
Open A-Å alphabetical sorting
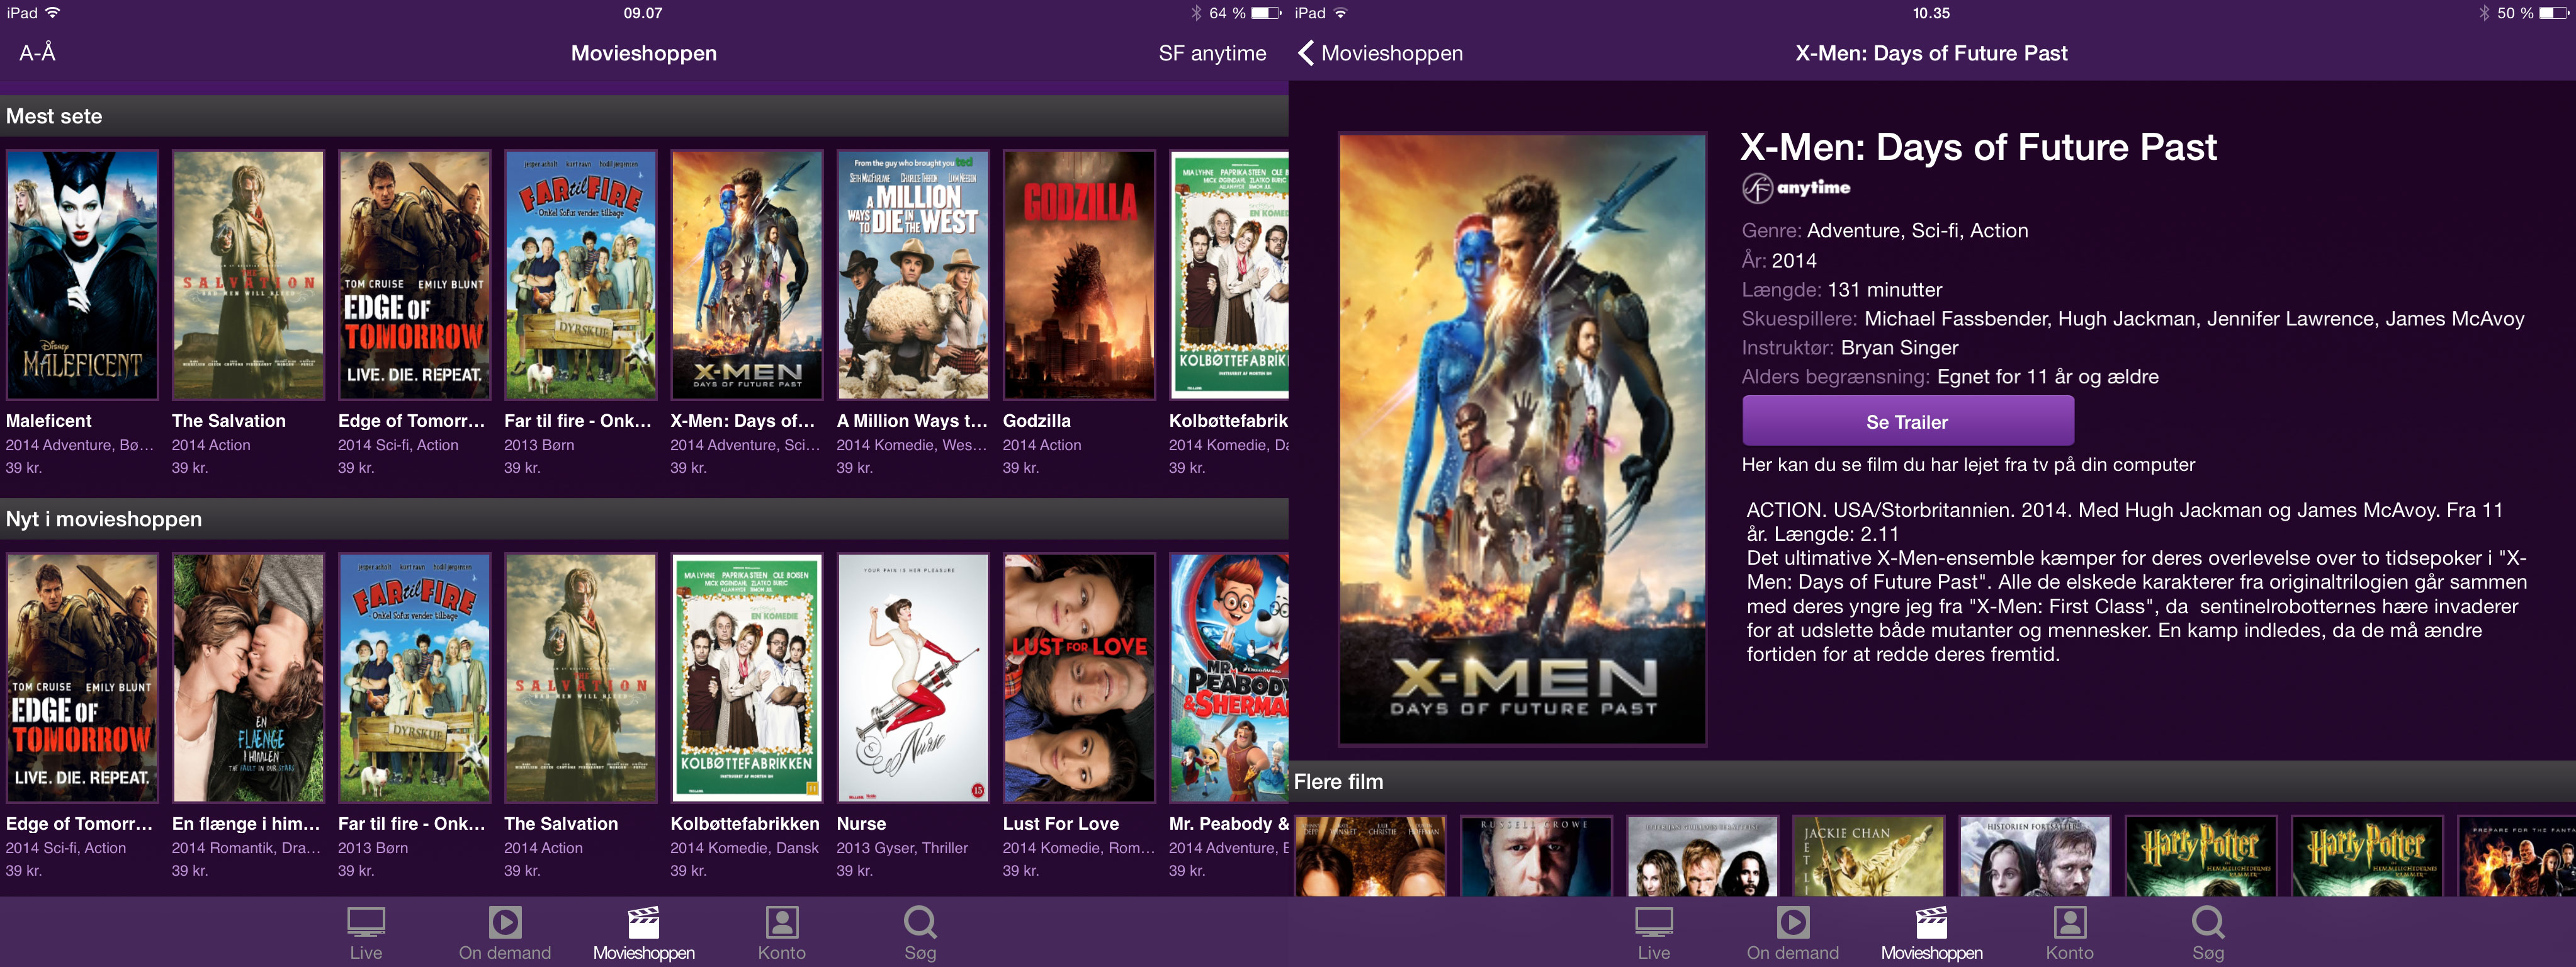pos(37,53)
